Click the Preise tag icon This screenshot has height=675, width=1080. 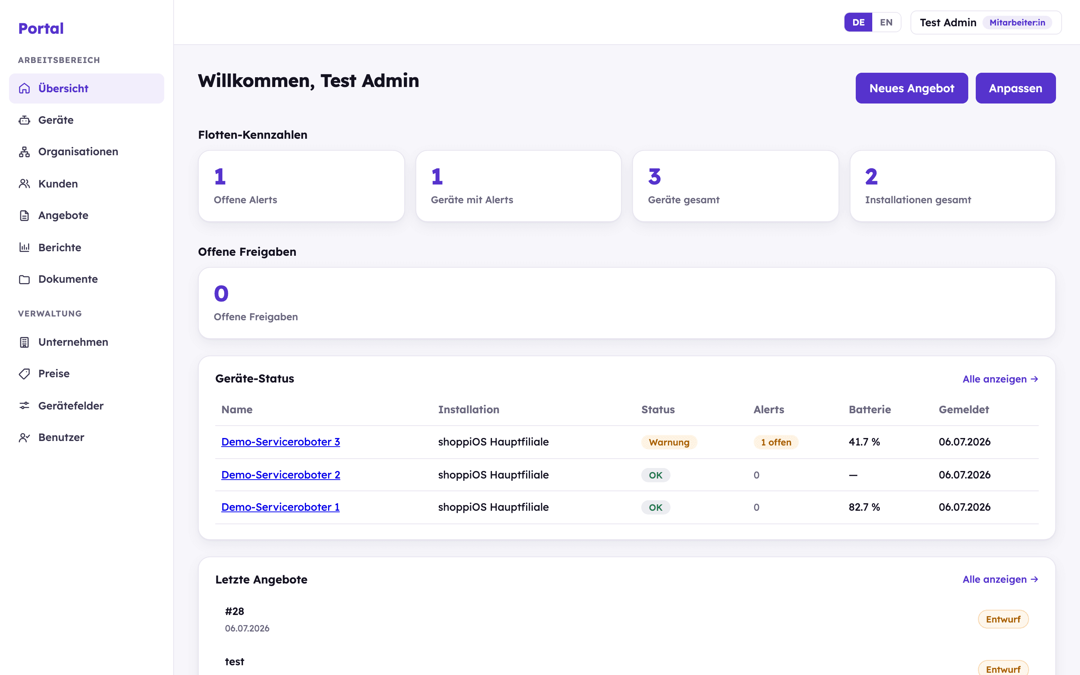click(x=24, y=373)
